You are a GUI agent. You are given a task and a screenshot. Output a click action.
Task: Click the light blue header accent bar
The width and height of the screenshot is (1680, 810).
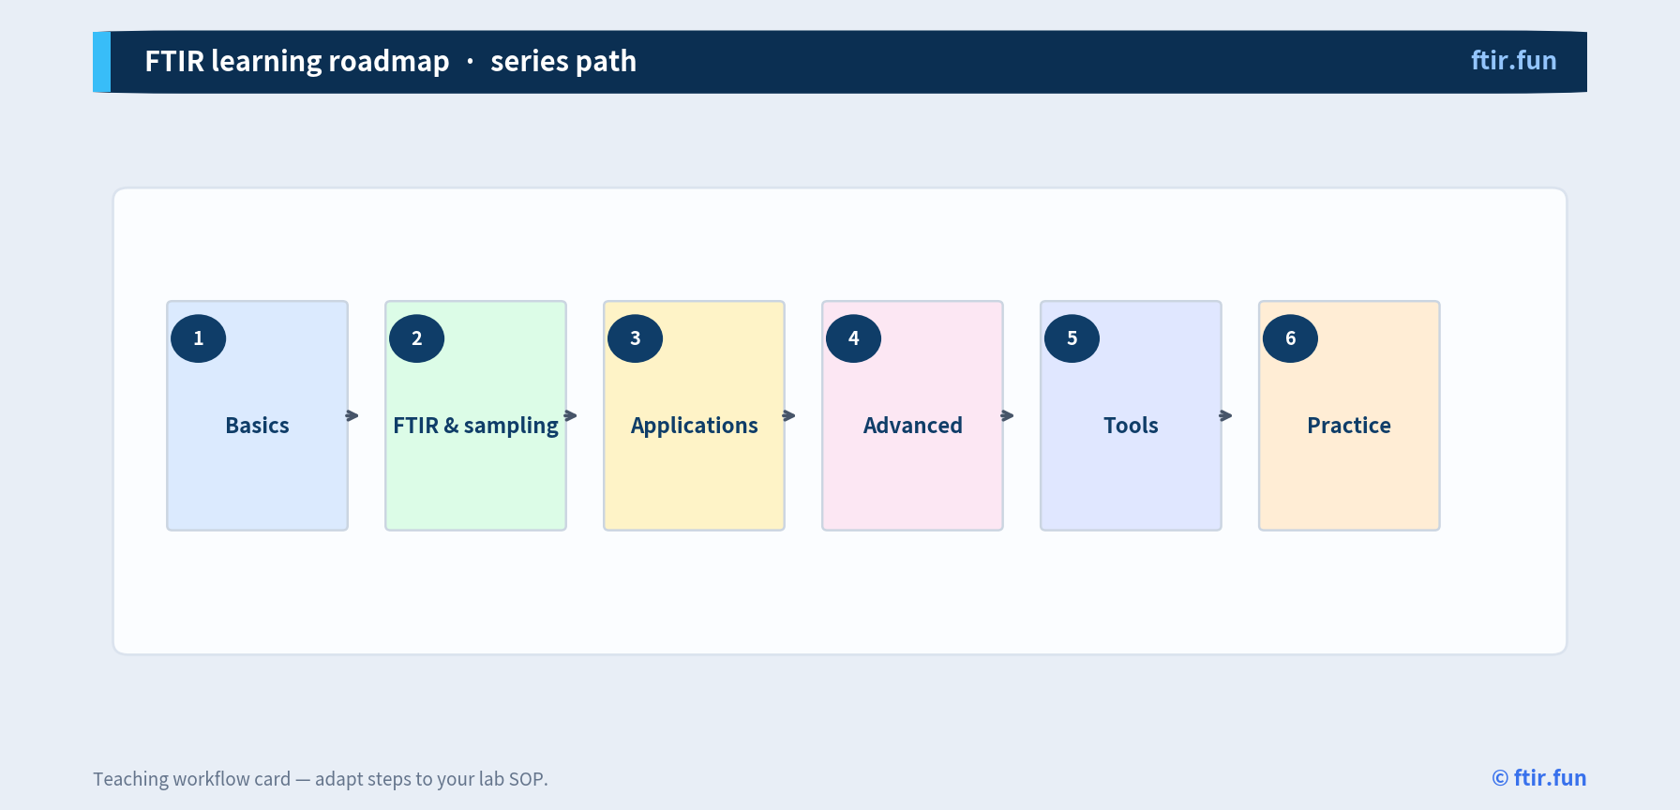point(101,62)
